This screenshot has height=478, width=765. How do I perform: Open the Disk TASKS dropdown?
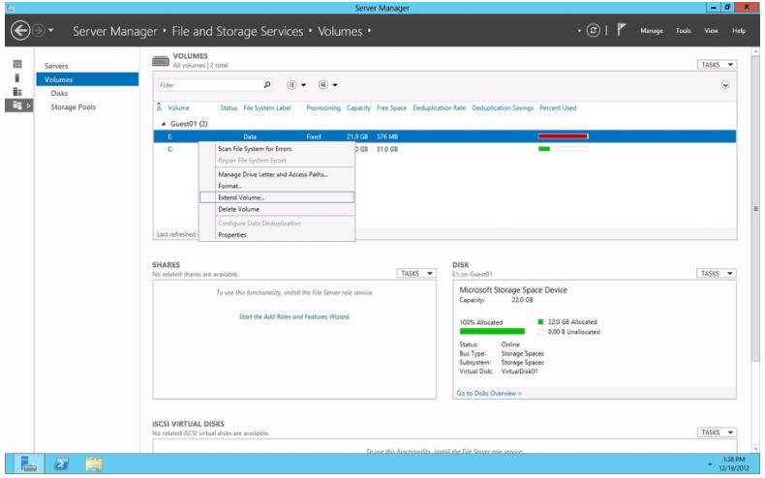tap(716, 274)
